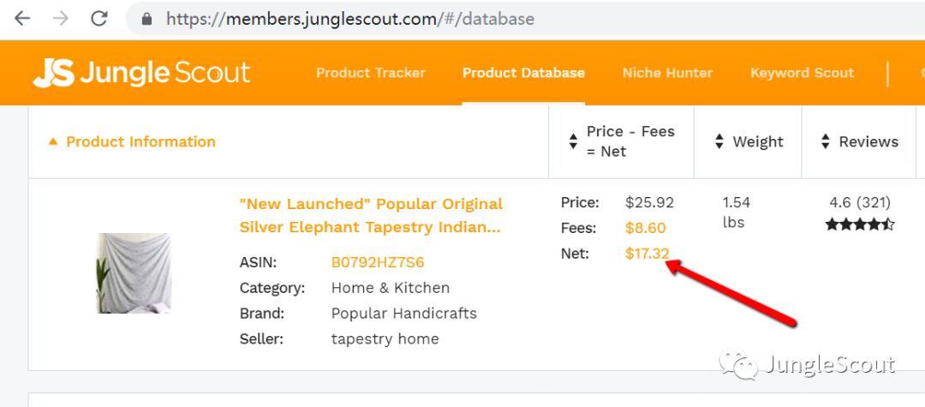Click the browser forward arrow
This screenshot has width=925, height=407.
pos(60,18)
